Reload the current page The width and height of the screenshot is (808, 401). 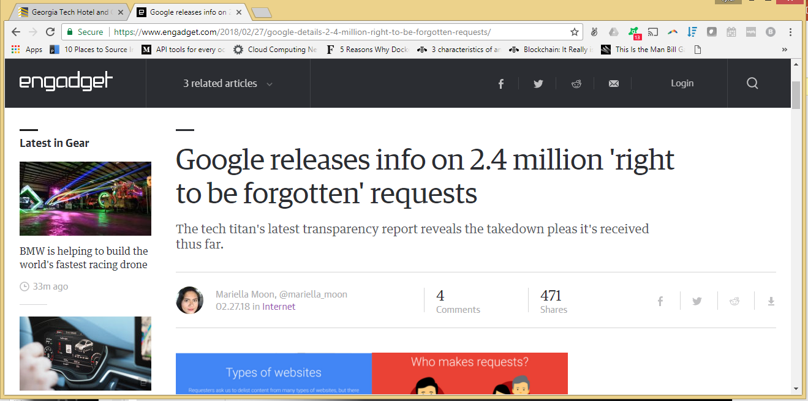tap(50, 32)
